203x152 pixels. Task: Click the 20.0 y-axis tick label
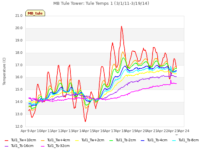(x=19, y=28)
